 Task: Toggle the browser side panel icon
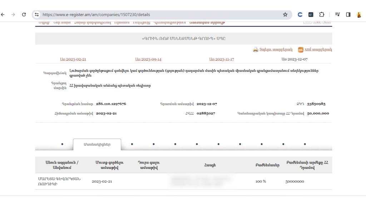tap(348, 15)
